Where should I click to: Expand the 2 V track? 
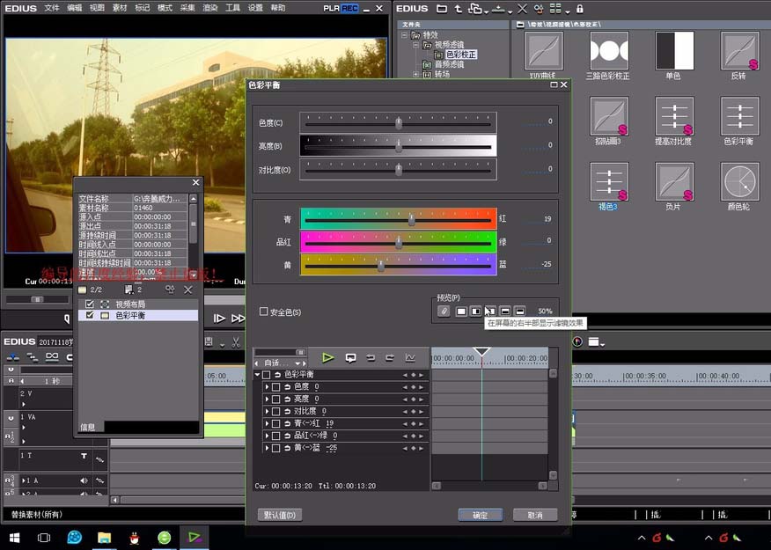tap(24, 404)
